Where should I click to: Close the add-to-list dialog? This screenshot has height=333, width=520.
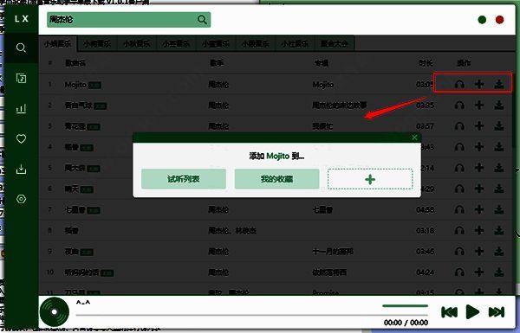[414, 138]
